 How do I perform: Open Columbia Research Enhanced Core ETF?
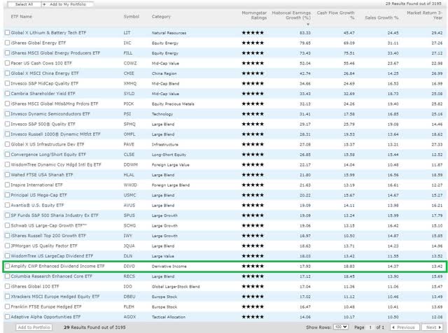pyautogui.click(x=51, y=276)
